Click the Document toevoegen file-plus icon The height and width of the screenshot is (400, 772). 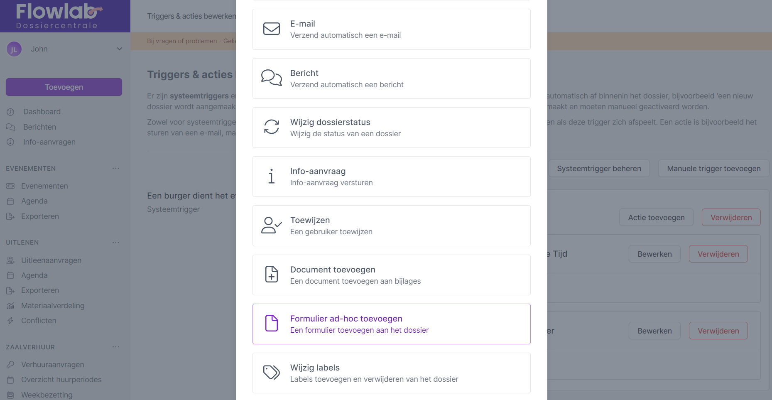pyautogui.click(x=272, y=274)
